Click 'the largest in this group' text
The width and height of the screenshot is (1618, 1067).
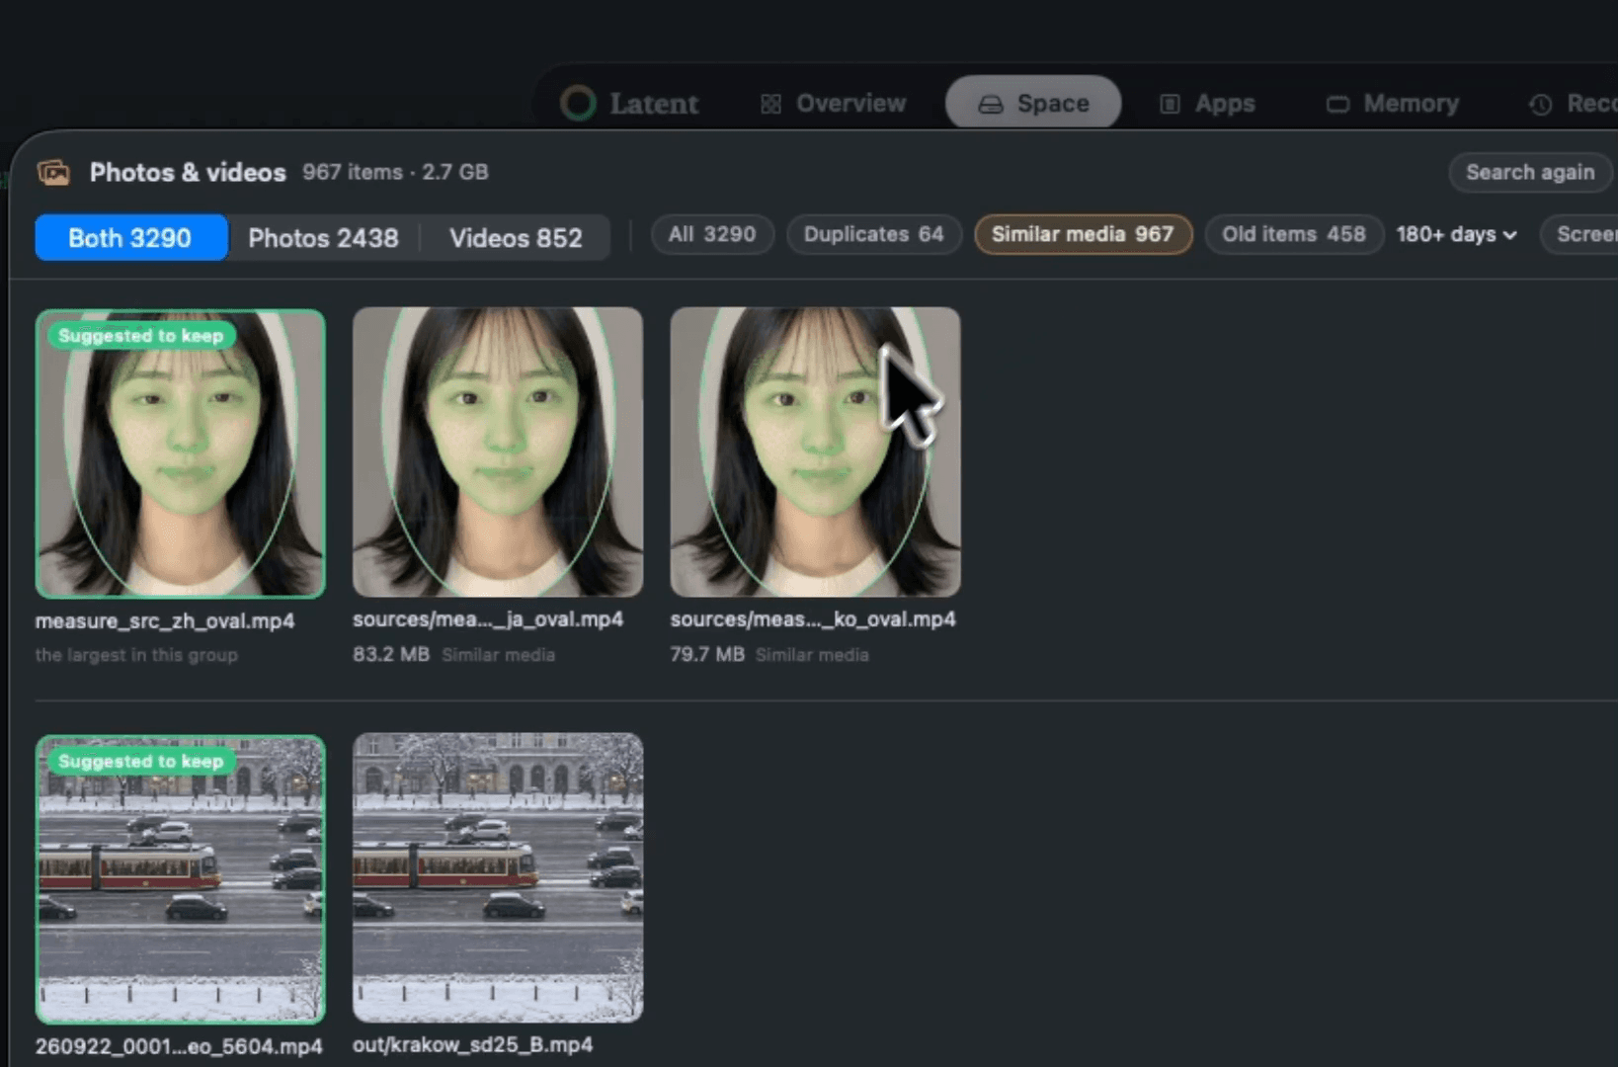click(x=136, y=655)
